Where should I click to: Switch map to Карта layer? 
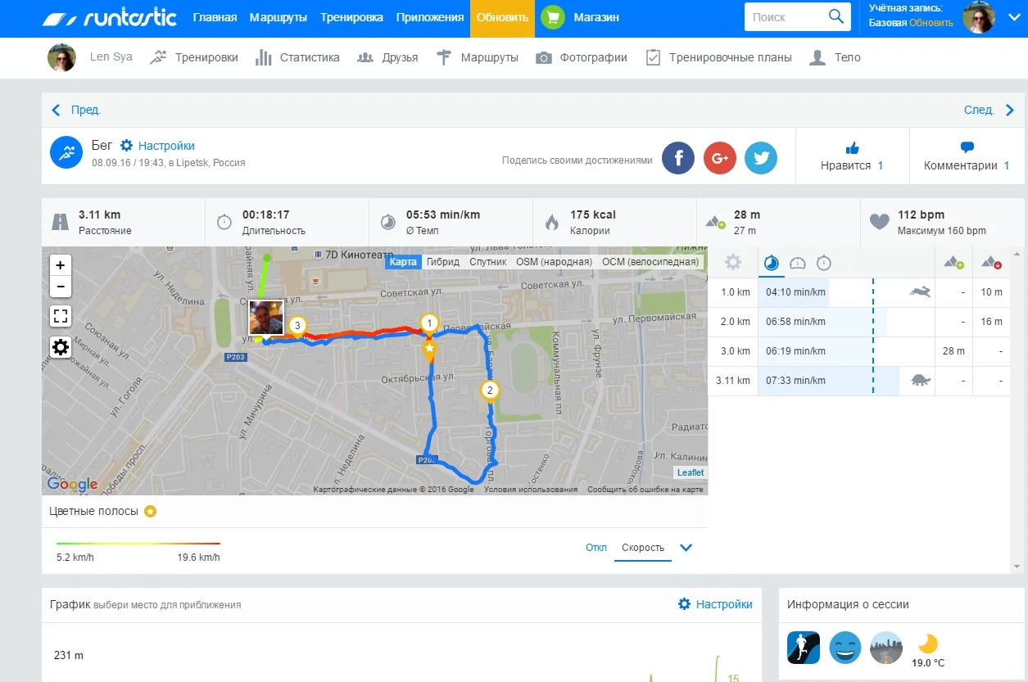click(403, 262)
